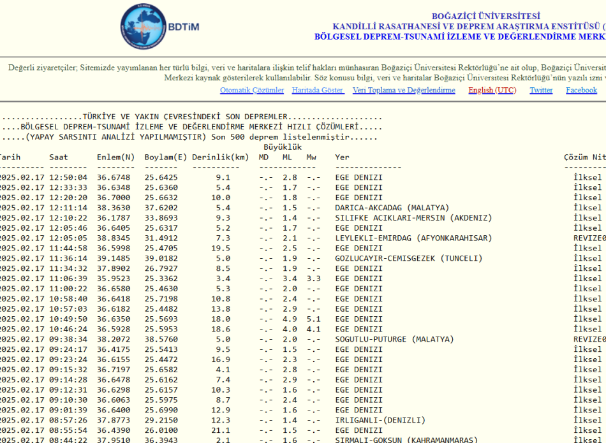
Task: Click the Boğaziçi Üniversitesi header title
Action: click(x=485, y=17)
